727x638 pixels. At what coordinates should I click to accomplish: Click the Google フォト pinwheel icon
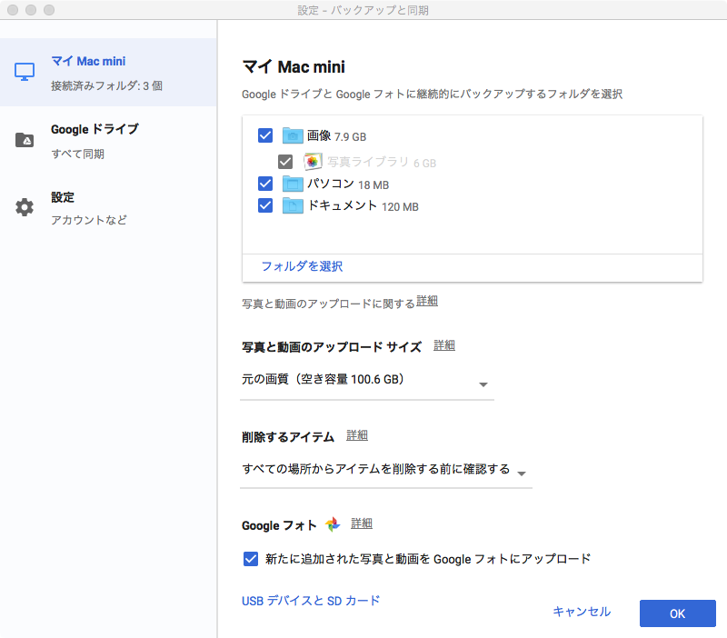tap(333, 524)
